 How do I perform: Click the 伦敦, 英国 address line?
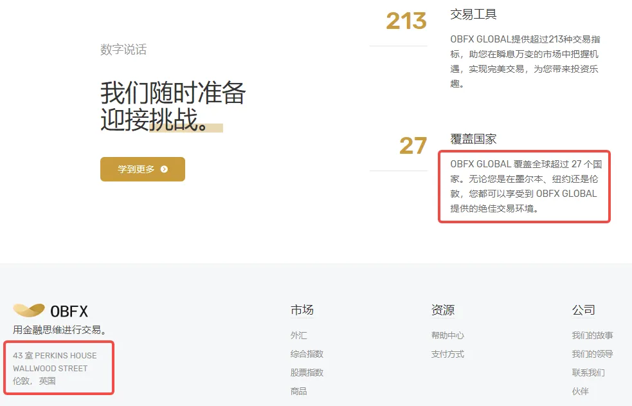pyautogui.click(x=34, y=381)
